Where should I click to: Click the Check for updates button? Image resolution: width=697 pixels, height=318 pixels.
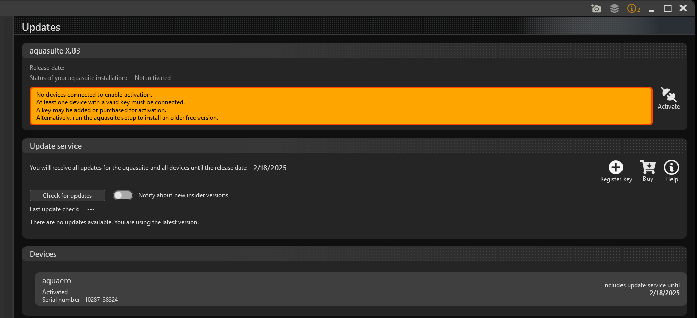click(x=67, y=196)
